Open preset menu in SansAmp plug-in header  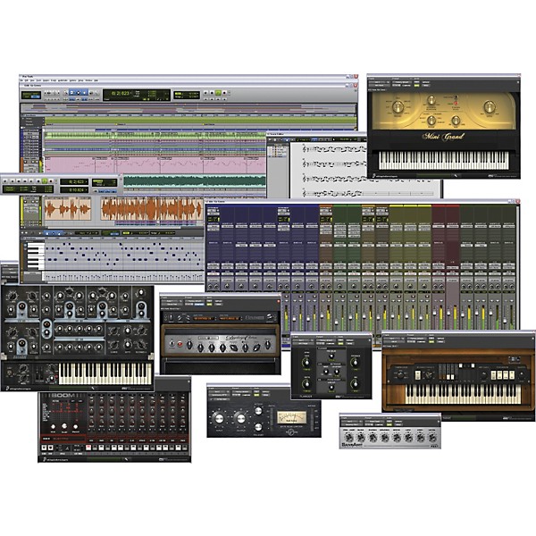(374, 422)
